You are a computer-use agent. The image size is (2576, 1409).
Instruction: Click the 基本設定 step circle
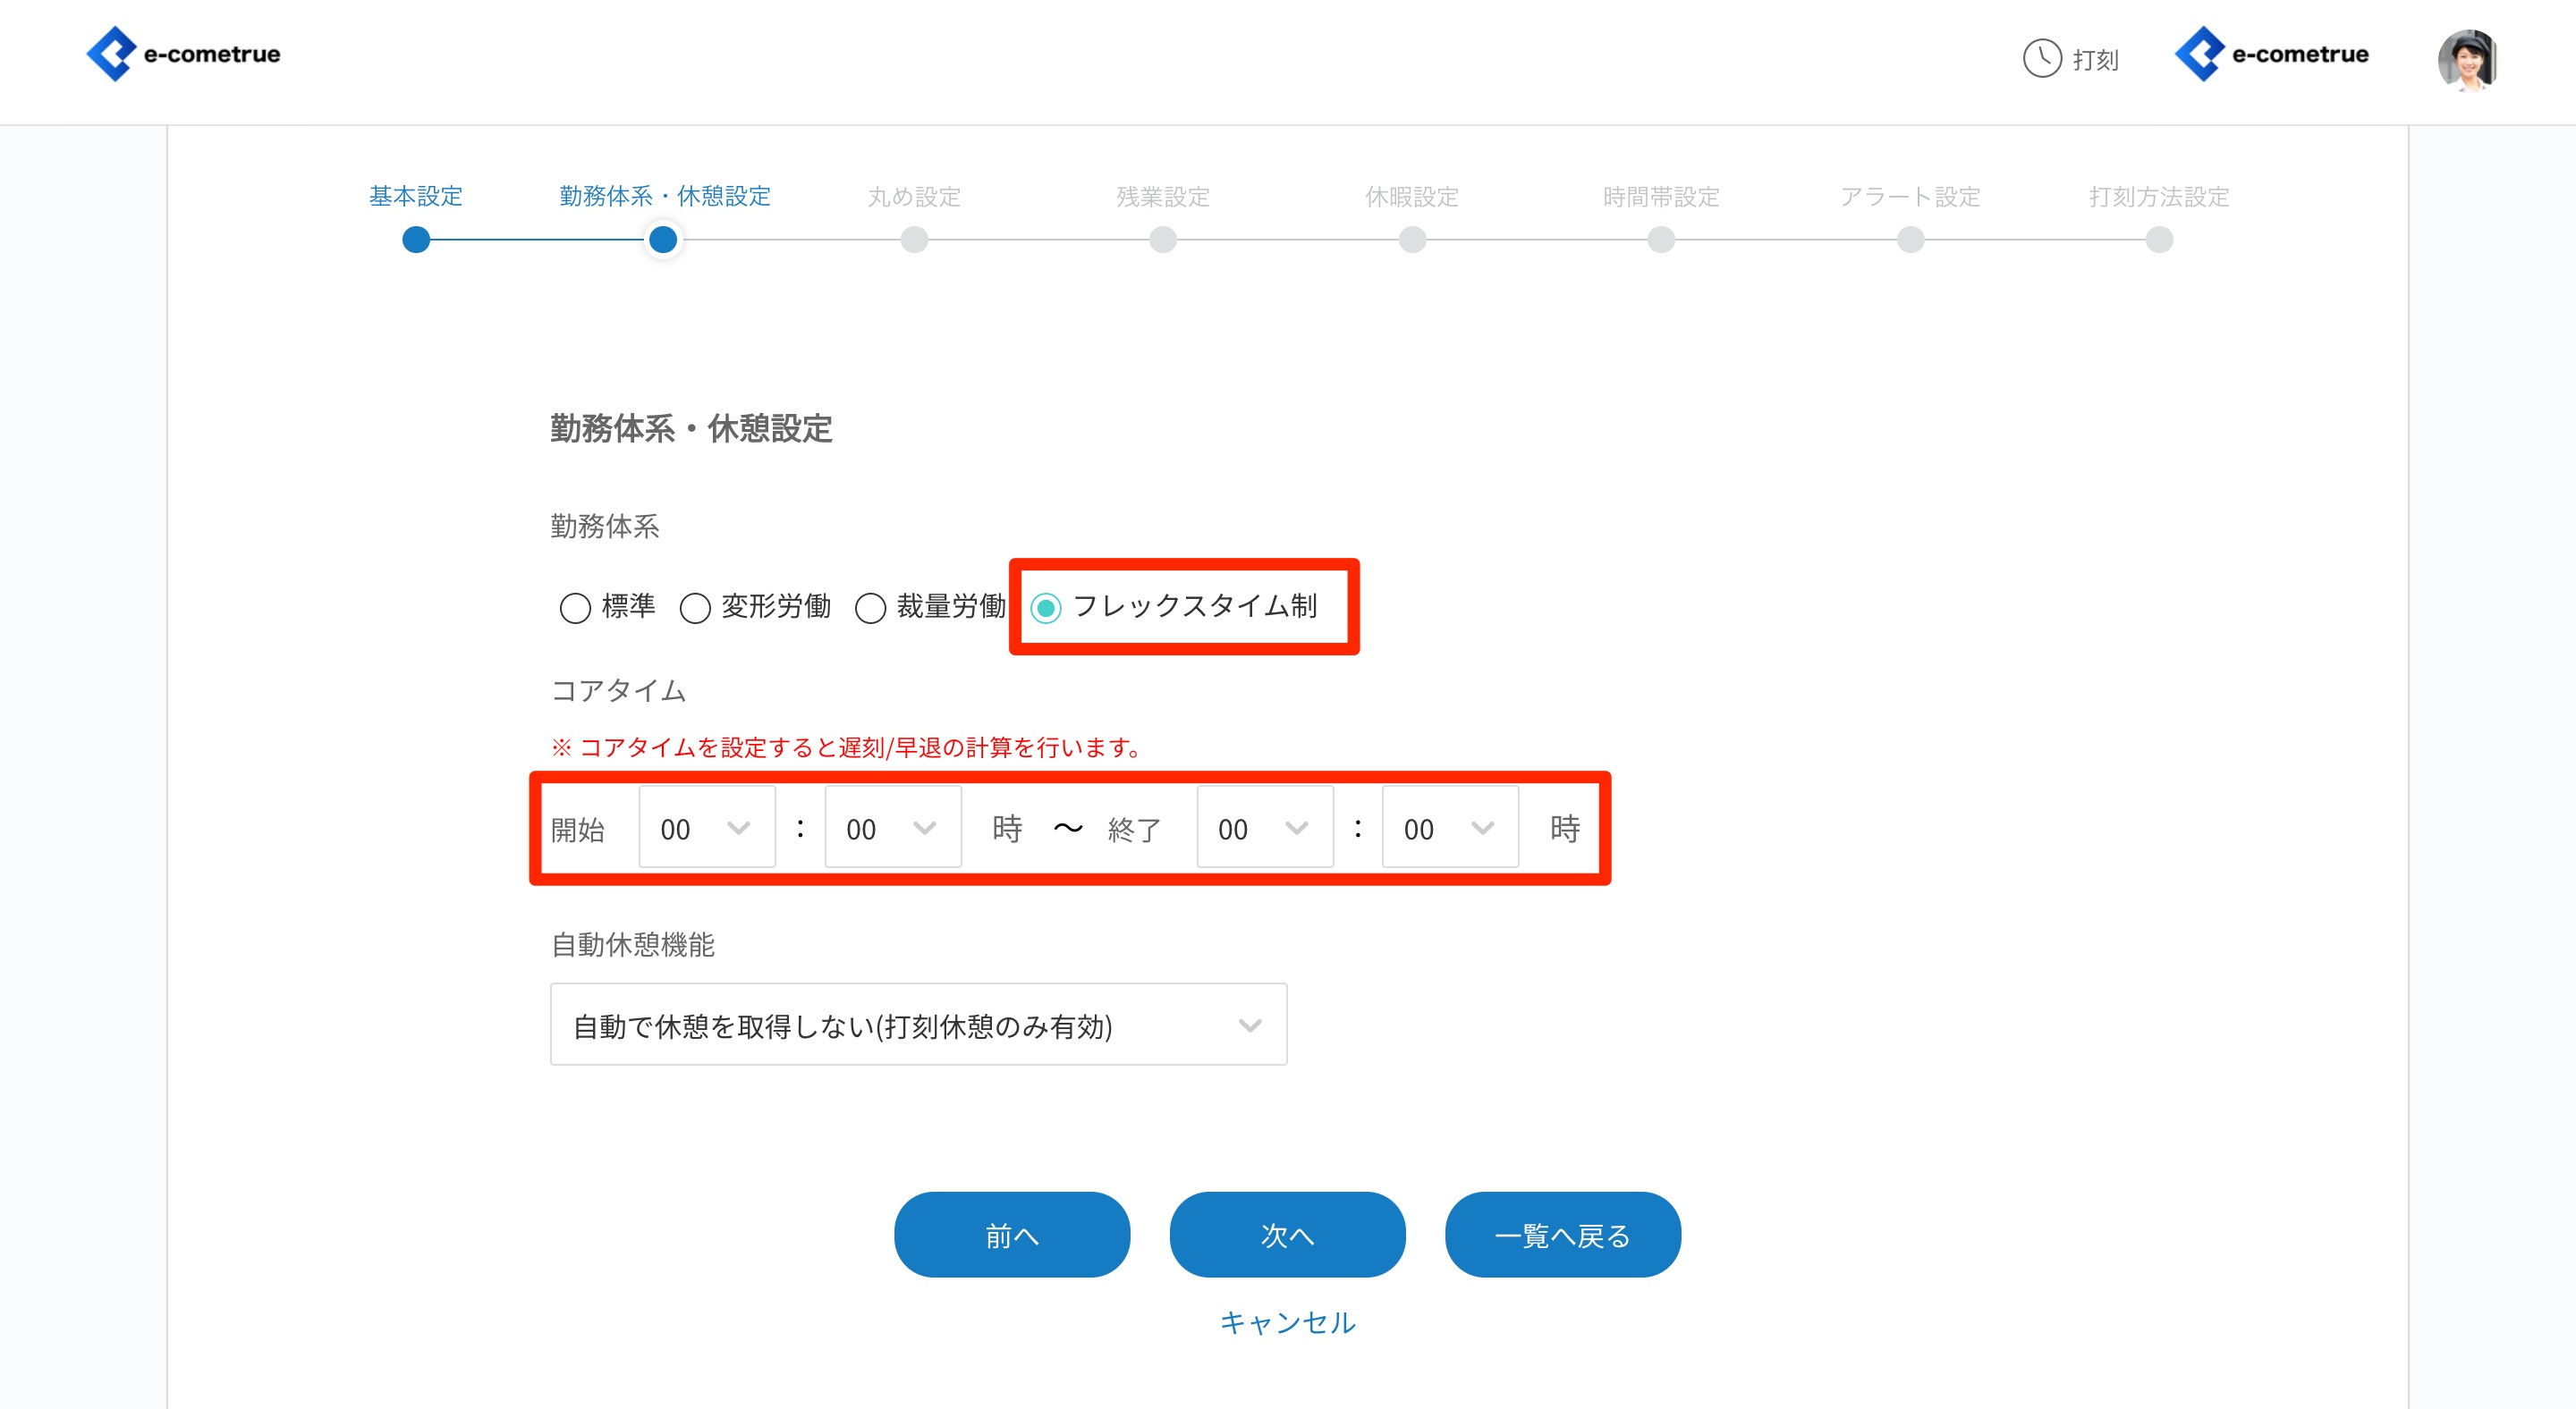coord(416,240)
